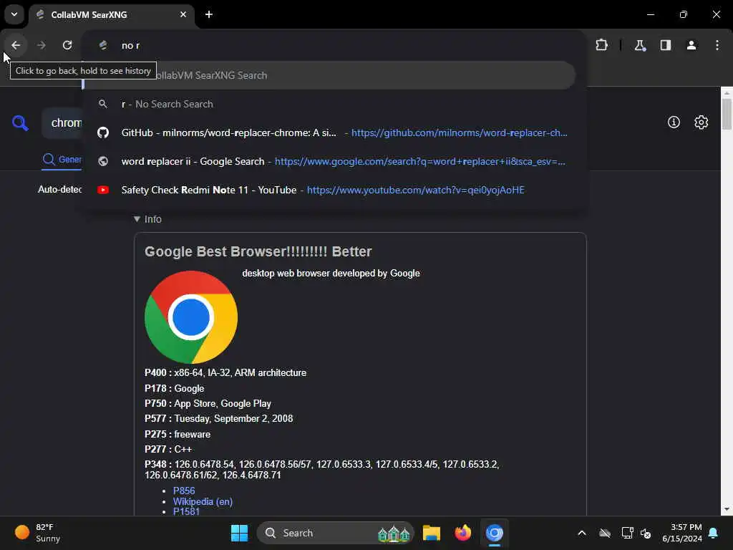
Task: Open the Auto-detect language dropdown
Action: (x=60, y=189)
